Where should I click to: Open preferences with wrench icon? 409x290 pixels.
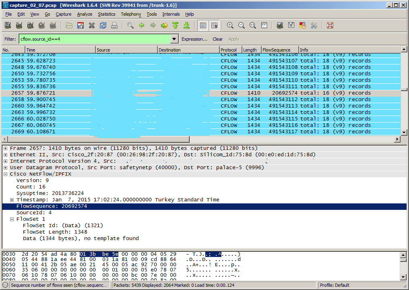point(314,25)
